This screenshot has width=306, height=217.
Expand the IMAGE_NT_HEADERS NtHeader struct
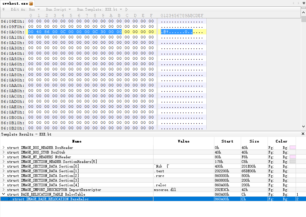4,157
